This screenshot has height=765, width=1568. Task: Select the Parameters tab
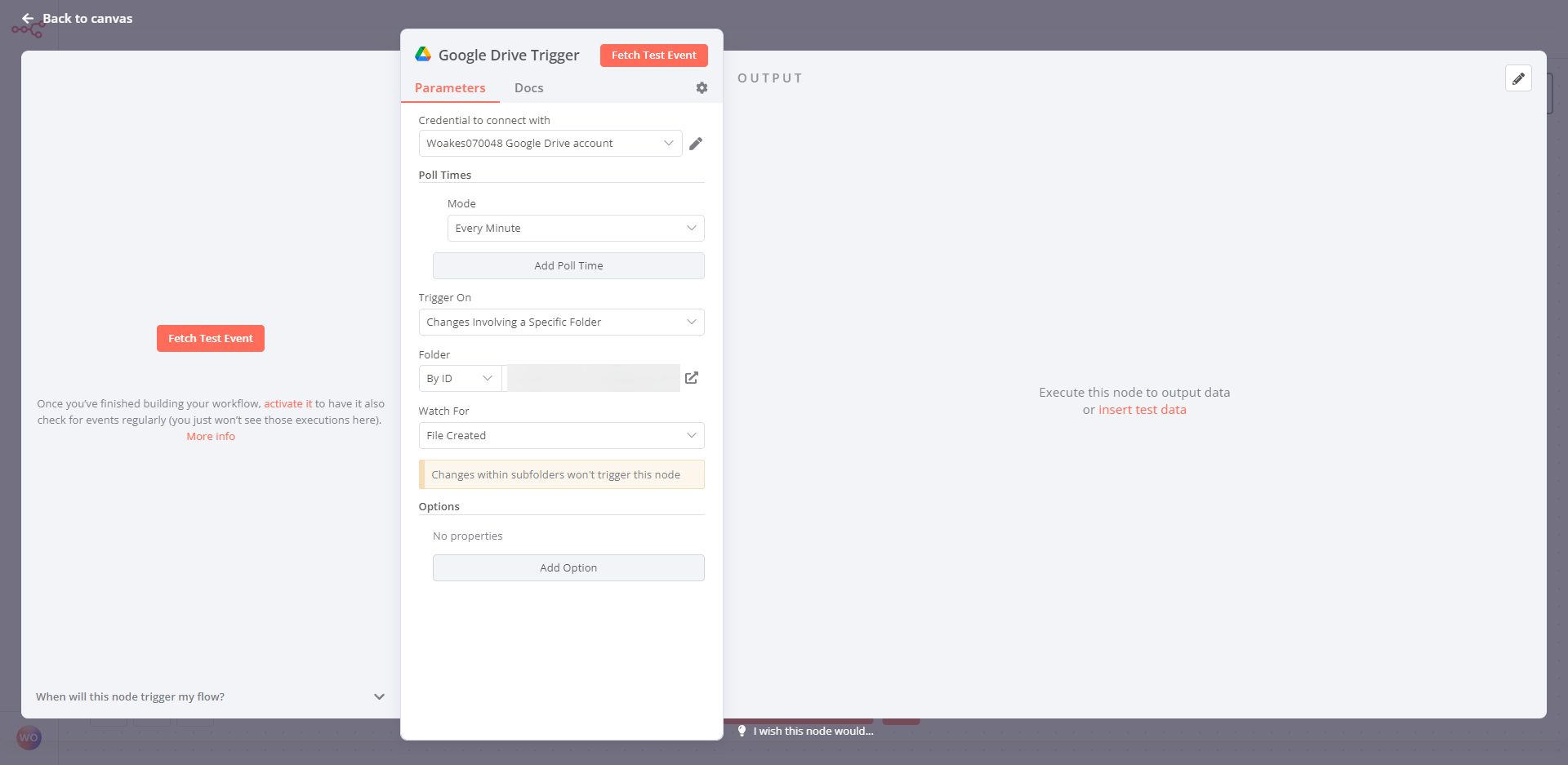coord(450,88)
